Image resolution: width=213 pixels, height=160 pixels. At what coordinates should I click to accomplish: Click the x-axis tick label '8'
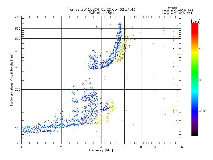click(141, 147)
